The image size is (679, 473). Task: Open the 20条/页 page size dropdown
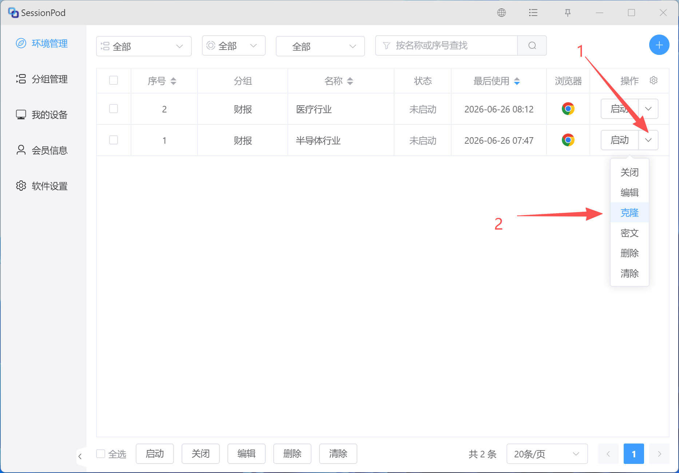[x=547, y=454]
